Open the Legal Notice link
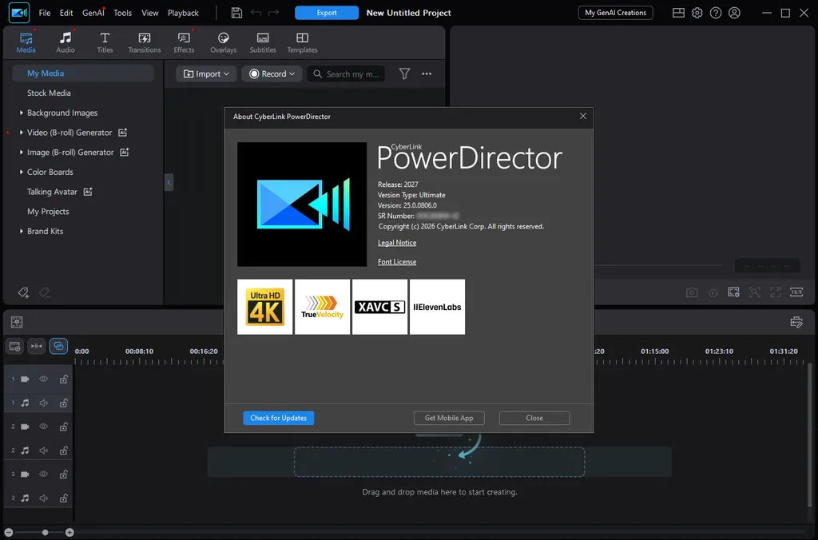Screen dimensions: 818x540 coord(397,243)
